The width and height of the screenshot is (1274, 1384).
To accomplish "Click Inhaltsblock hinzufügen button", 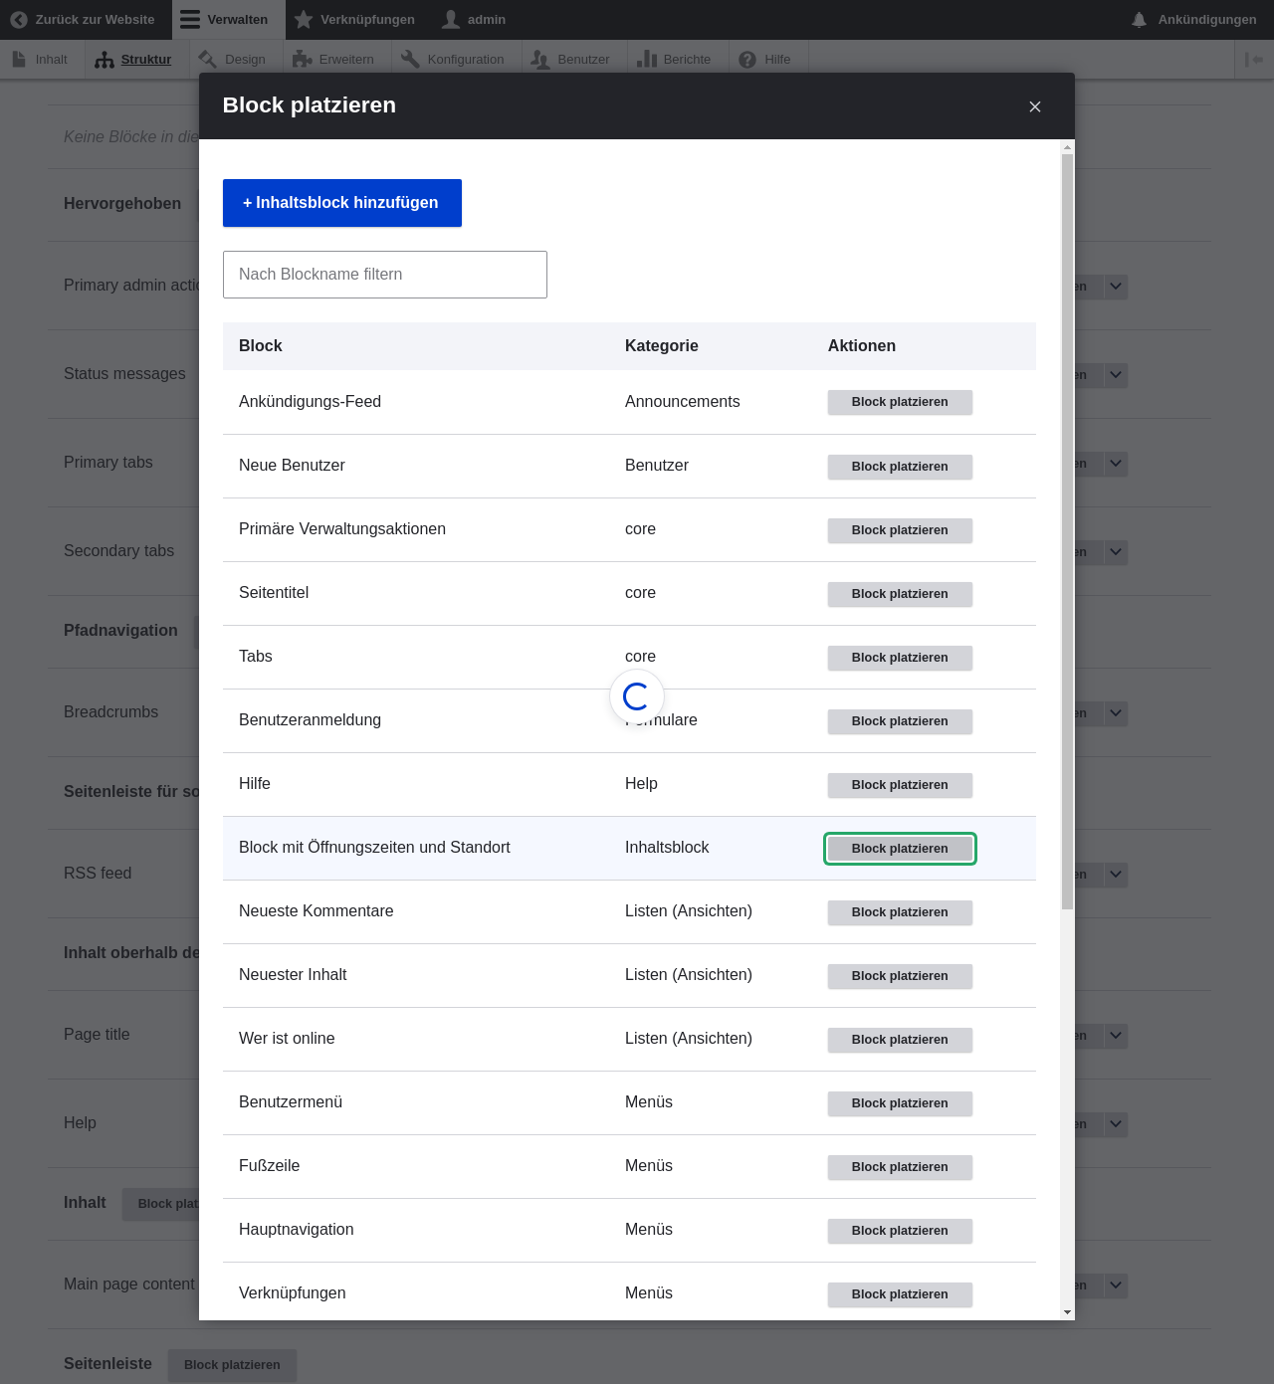I will [x=342, y=203].
